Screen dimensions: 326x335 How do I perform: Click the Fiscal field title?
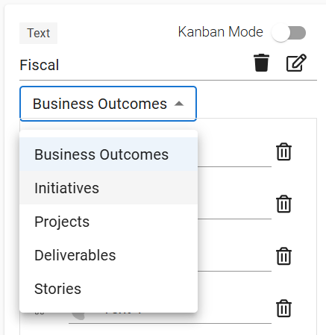tap(40, 65)
